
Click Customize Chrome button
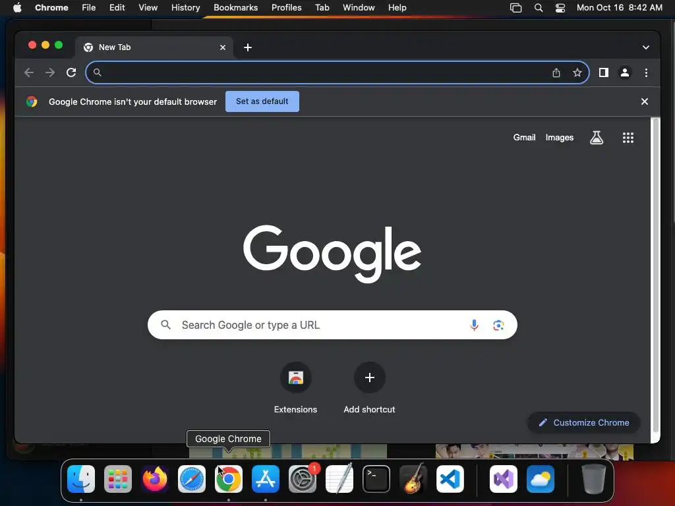584,422
